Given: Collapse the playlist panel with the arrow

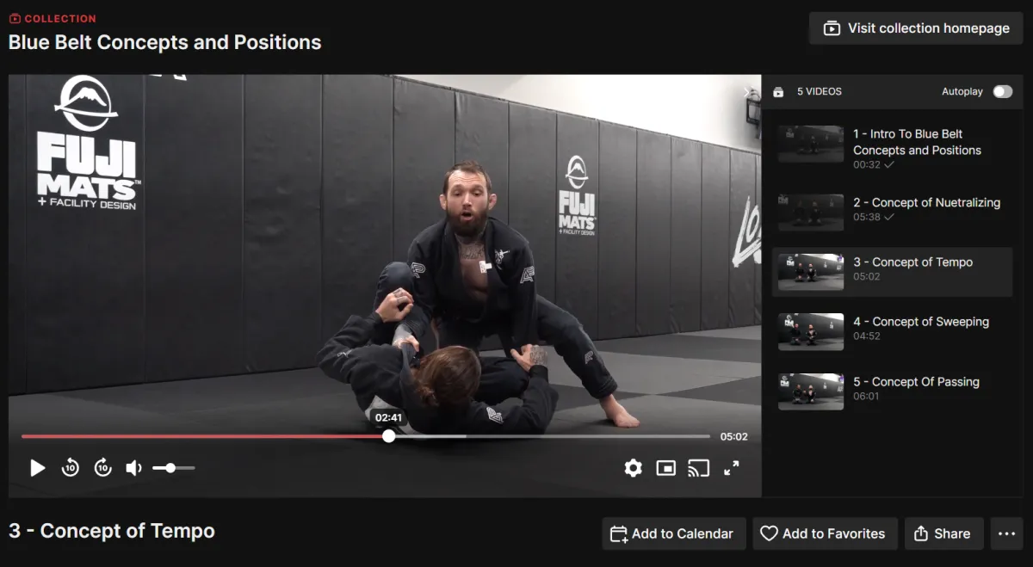Looking at the screenshot, I should tap(748, 92).
